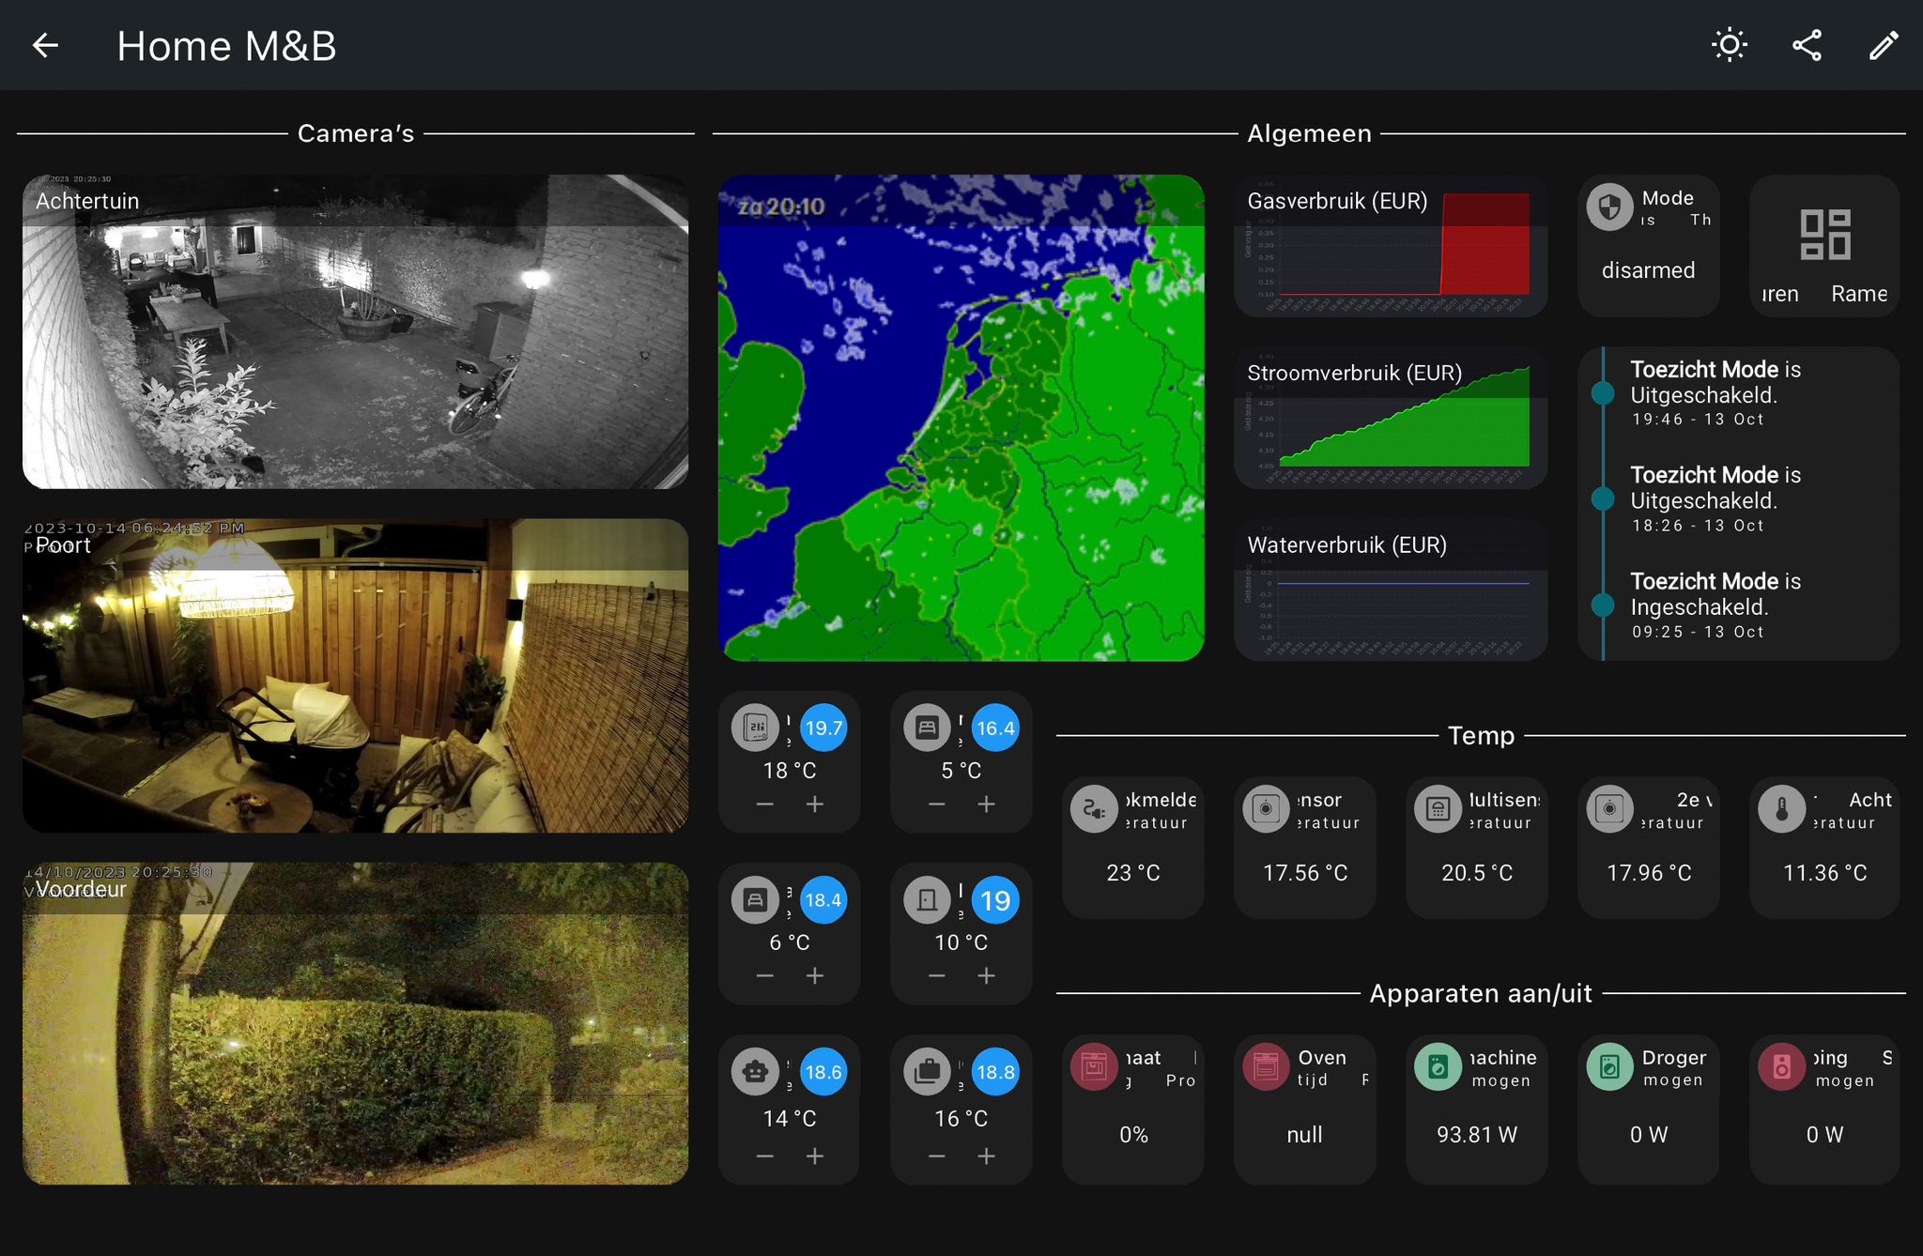Image resolution: width=1923 pixels, height=1256 pixels.
Task: Click the blue 18.6 temperature bubble
Action: pyautogui.click(x=823, y=1071)
